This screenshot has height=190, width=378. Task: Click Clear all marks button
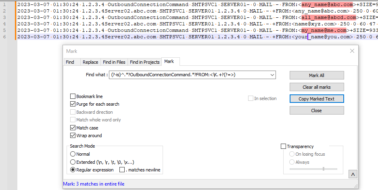[x=317, y=87]
